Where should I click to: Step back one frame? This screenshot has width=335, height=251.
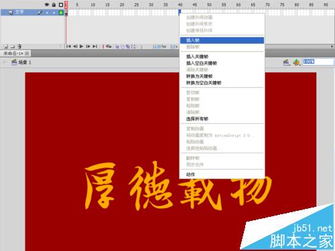coord(75,46)
